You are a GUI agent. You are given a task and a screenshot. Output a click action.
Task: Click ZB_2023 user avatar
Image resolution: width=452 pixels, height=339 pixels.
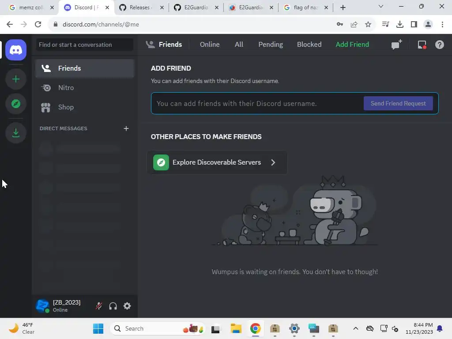pyautogui.click(x=42, y=306)
